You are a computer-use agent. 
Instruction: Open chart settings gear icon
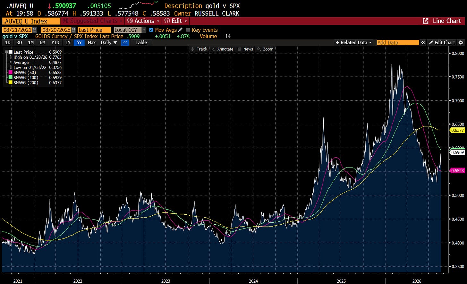point(461,42)
